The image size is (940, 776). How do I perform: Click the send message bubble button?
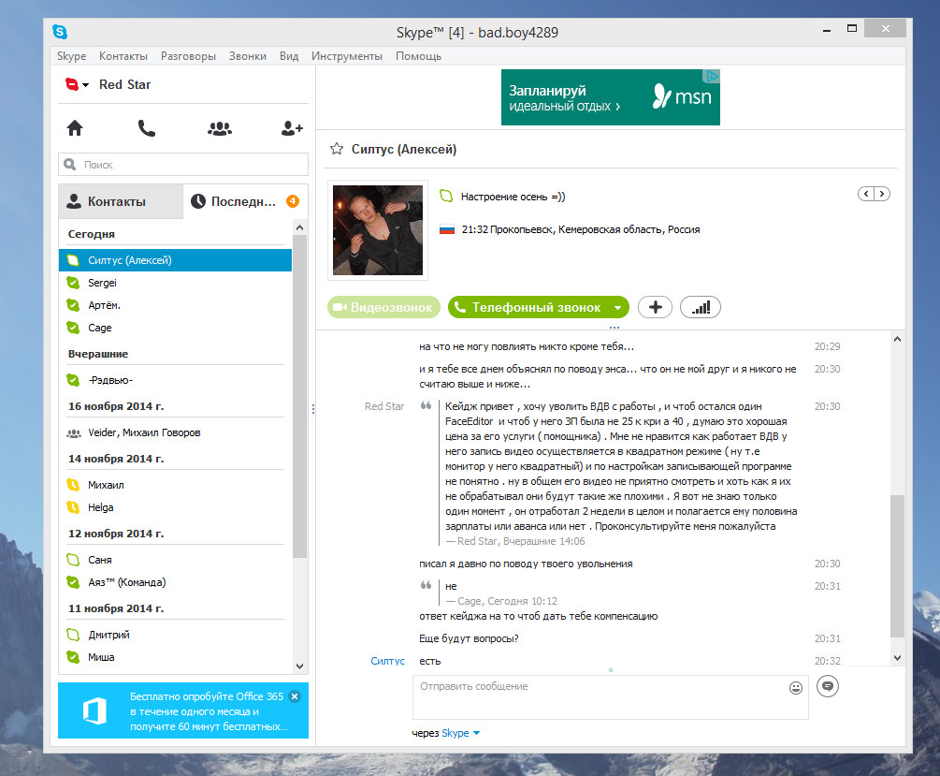pos(828,686)
